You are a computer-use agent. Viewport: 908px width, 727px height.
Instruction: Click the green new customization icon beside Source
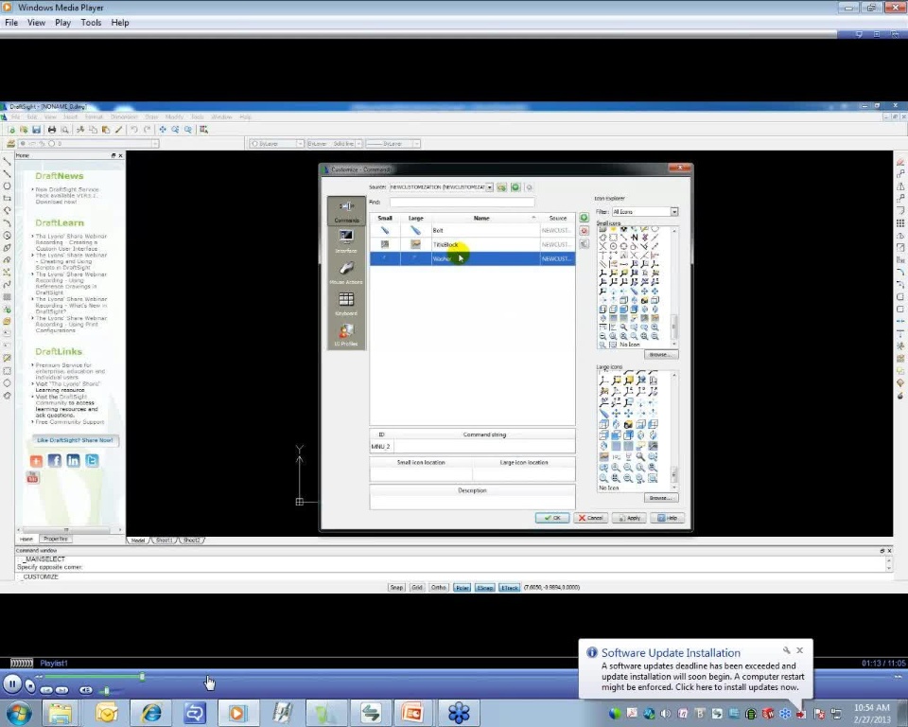click(515, 187)
